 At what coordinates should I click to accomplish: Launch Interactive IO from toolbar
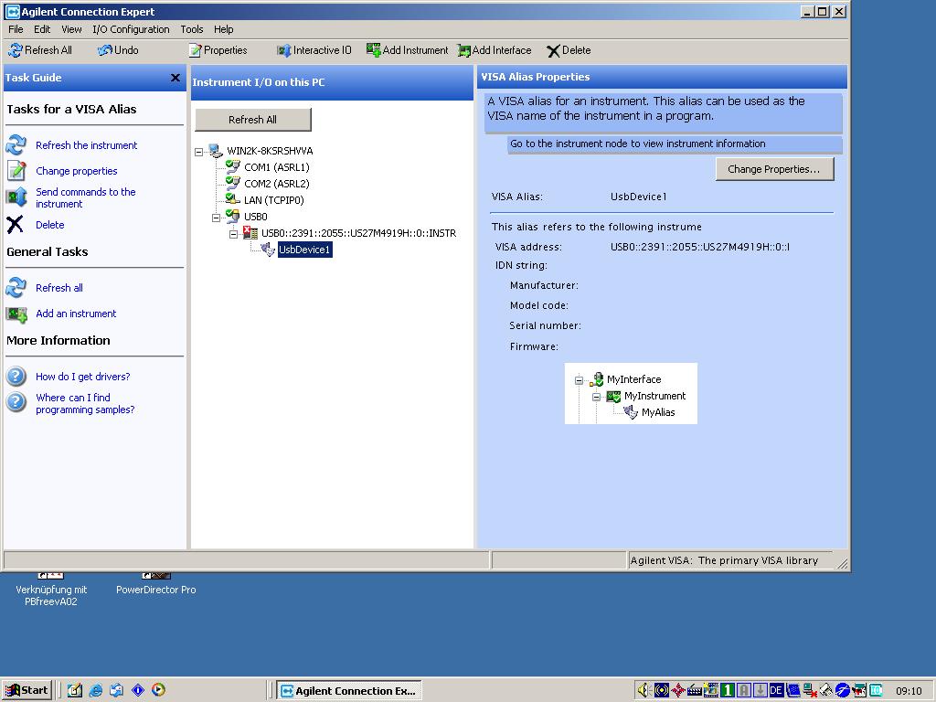[284, 50]
